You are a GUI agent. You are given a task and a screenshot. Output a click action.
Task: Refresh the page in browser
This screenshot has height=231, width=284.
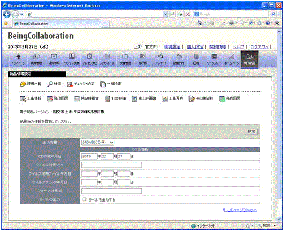pos(180,14)
